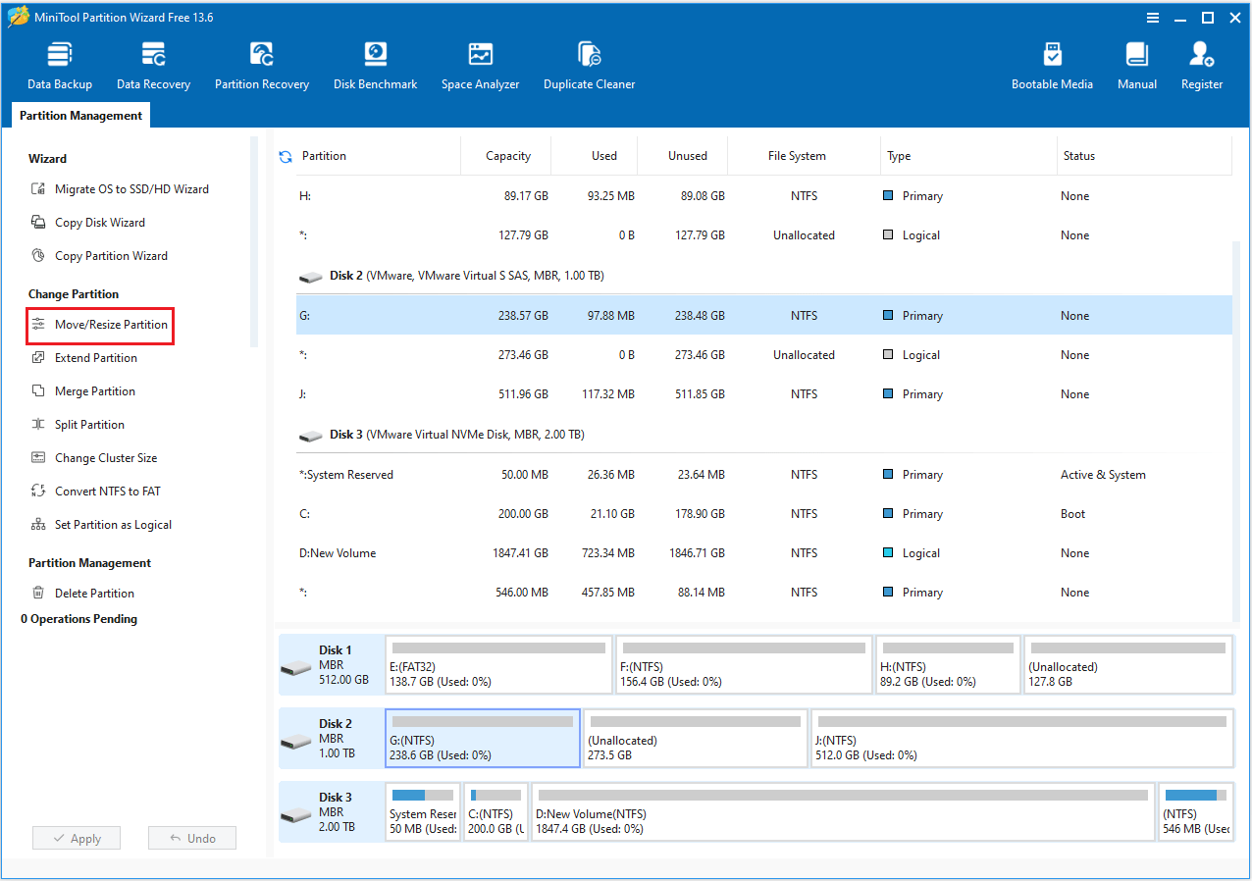Image resolution: width=1252 pixels, height=881 pixels.
Task: Click the 546 MB (NTFS) block on Disk 3
Action: 1196,812
